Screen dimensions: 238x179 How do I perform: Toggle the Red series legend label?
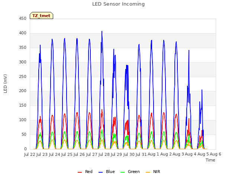89,172
